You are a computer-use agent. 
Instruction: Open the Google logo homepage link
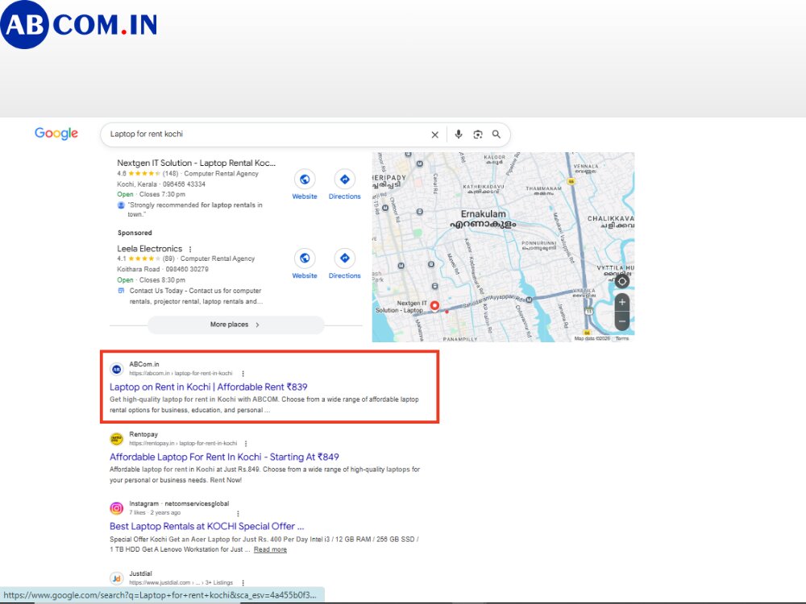pyautogui.click(x=56, y=134)
